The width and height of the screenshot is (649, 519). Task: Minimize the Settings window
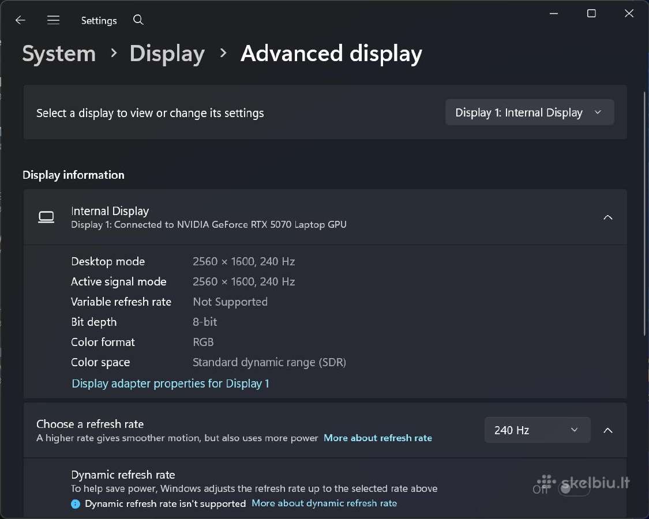[554, 14]
